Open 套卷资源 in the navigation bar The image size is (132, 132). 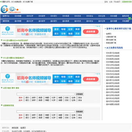pyautogui.click(x=125, y=16)
